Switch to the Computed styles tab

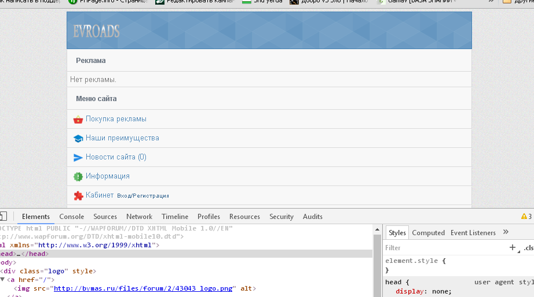coord(428,233)
